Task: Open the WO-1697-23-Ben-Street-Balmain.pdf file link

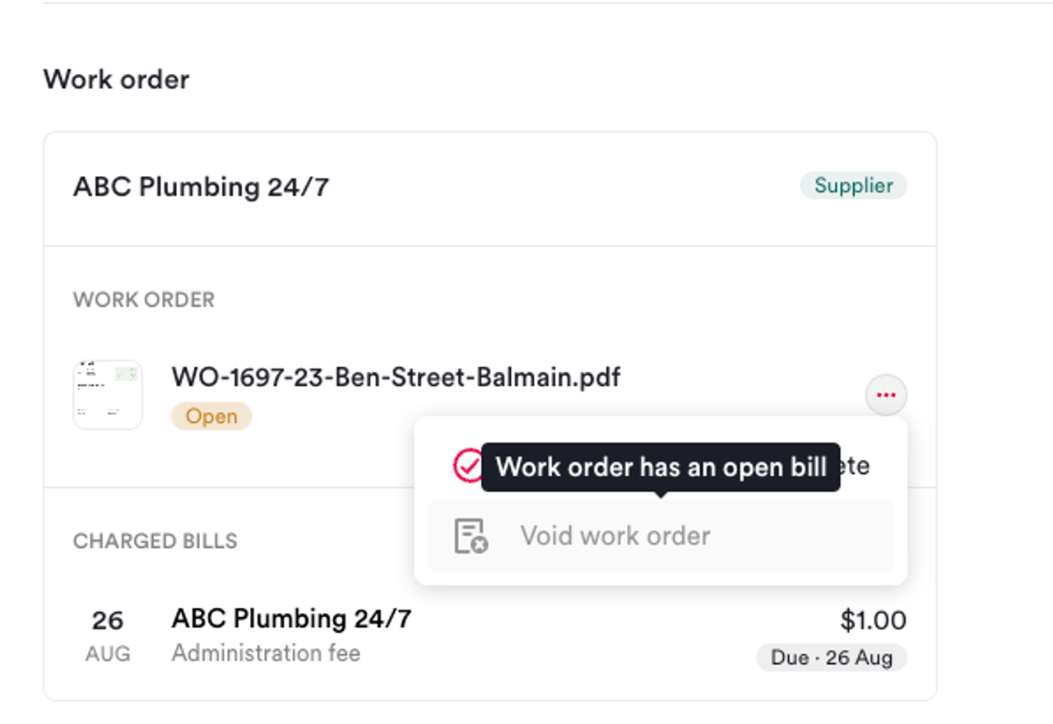Action: 396,377
